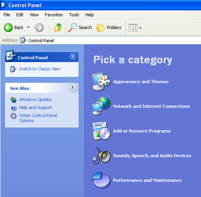Click the green Back arrow button
Image resolution: width=201 pixels, height=197 pixels.
(x=8, y=27)
